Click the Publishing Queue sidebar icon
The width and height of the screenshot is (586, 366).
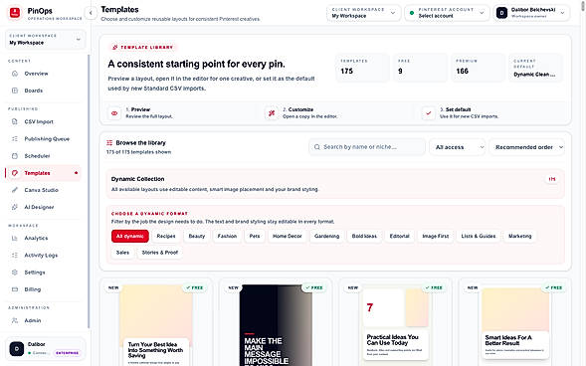(x=15, y=139)
